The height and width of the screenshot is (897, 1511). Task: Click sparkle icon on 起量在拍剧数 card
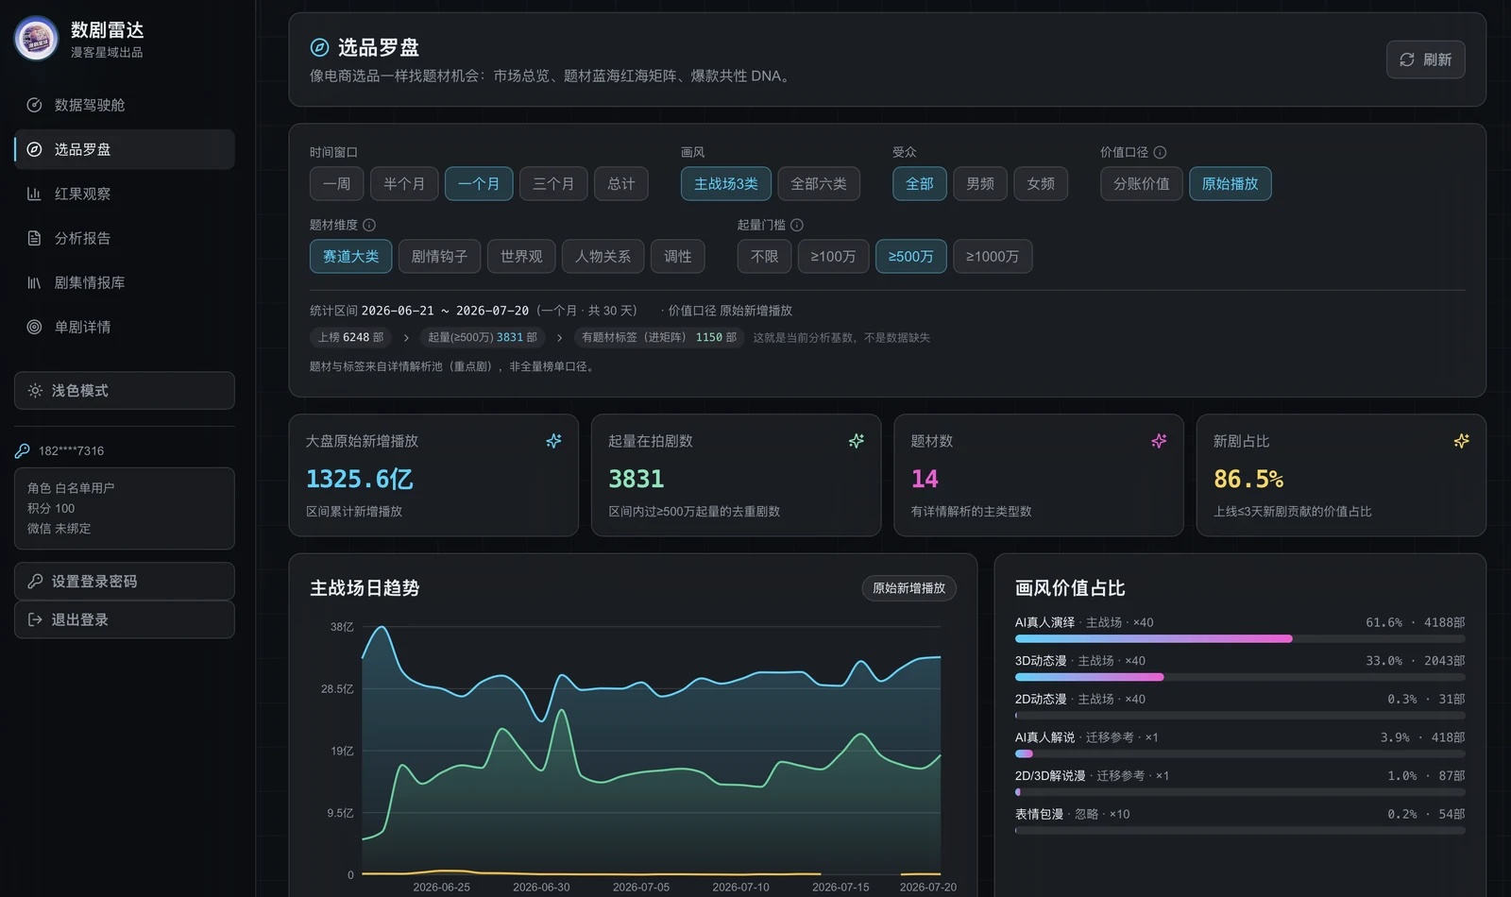pyautogui.click(x=857, y=441)
